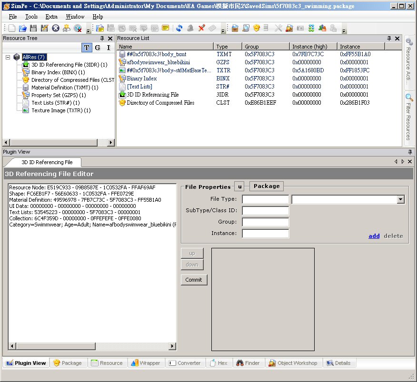Click the Group input field

265,222
